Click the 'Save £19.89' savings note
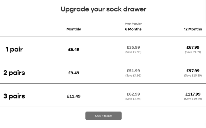Image resolution: width=206 pixels, height=128 pixels. pyautogui.click(x=193, y=99)
